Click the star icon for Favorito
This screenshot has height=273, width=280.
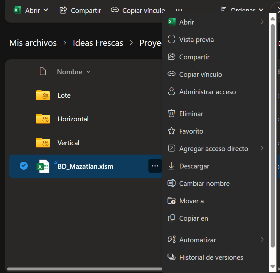click(x=171, y=131)
